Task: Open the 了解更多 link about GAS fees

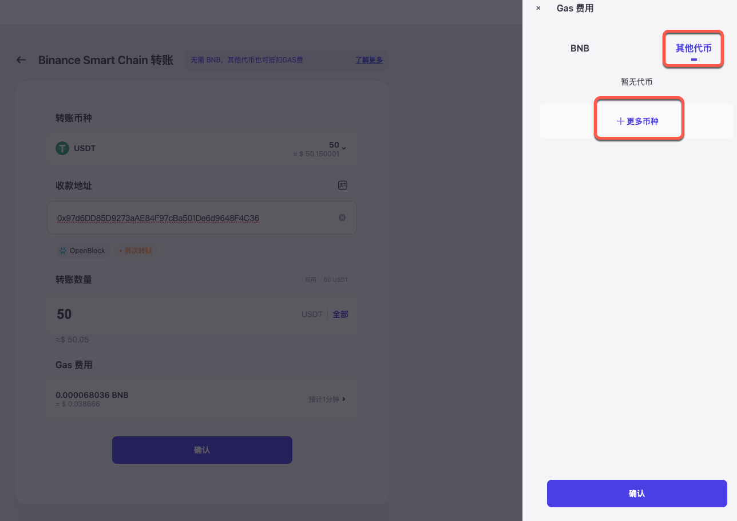Action: [x=368, y=60]
